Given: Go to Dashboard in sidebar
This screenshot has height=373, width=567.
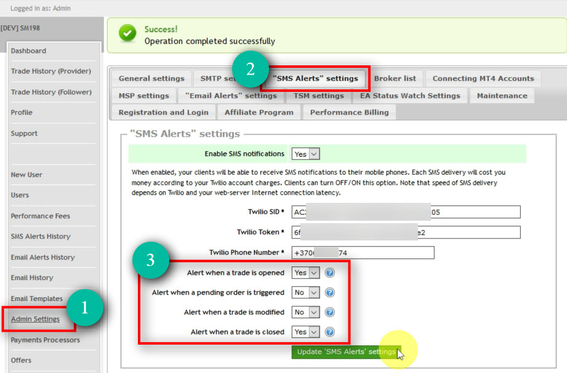Looking at the screenshot, I should [x=28, y=51].
